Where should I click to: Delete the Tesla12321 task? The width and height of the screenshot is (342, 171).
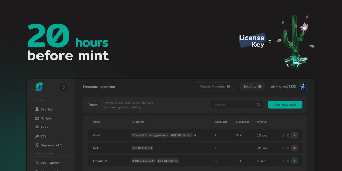coord(288,161)
